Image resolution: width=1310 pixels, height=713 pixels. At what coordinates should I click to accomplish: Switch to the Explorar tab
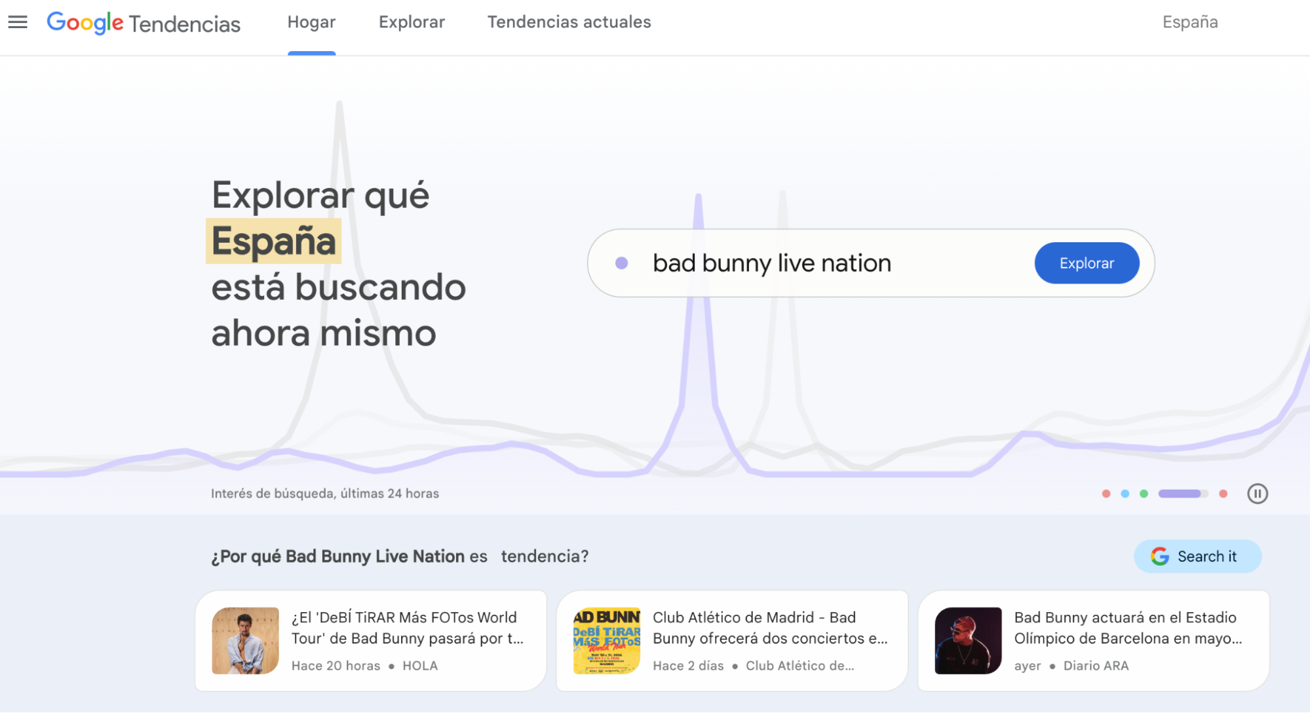411,22
